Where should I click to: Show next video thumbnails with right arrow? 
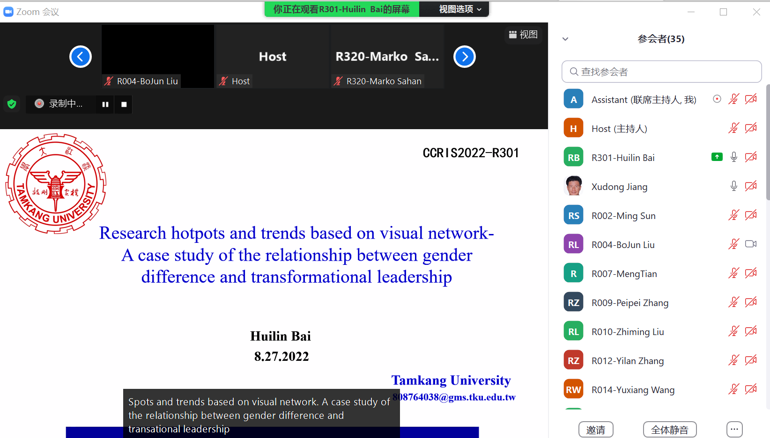[x=465, y=57]
